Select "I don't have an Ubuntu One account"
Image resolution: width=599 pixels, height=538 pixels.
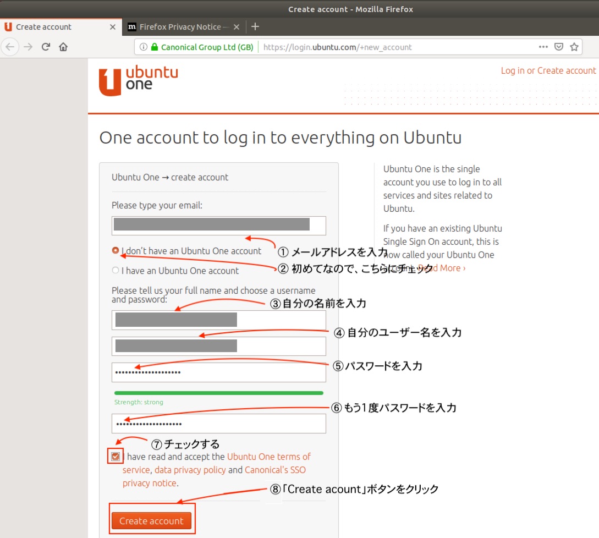click(115, 250)
